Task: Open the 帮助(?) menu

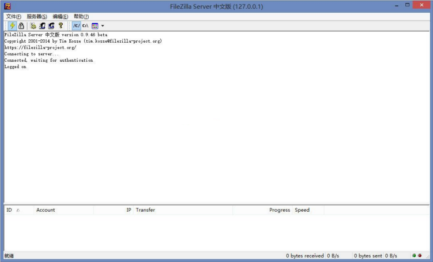Action: [x=81, y=17]
